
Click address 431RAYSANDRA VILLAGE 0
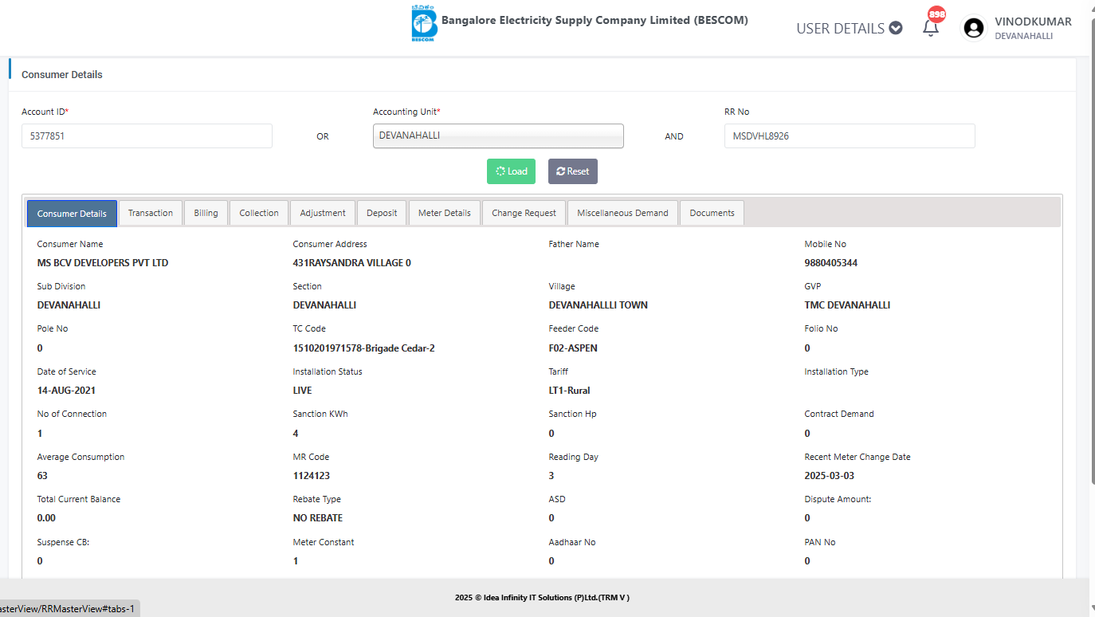click(352, 263)
